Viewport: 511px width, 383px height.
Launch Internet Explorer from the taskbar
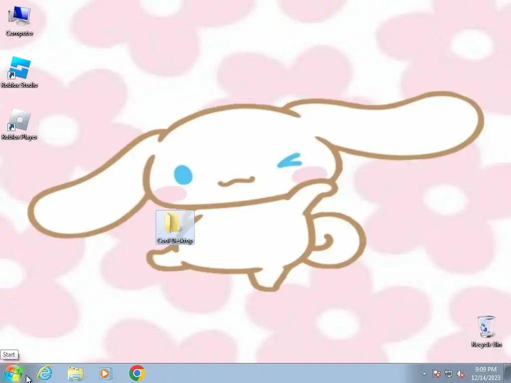tap(44, 373)
